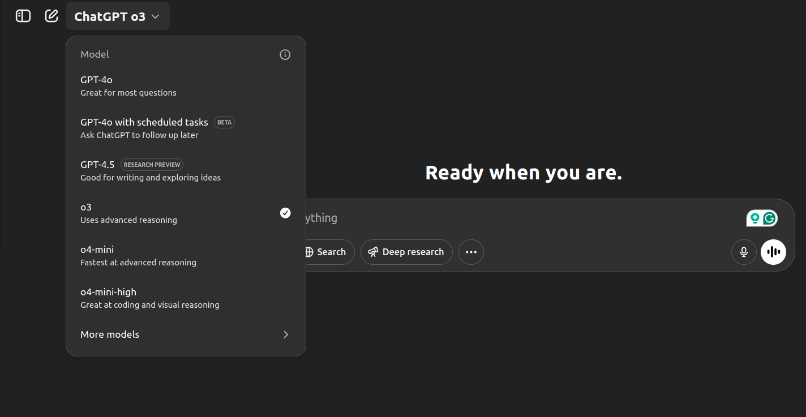
Task: Select the o4-mini model
Action: click(186, 256)
